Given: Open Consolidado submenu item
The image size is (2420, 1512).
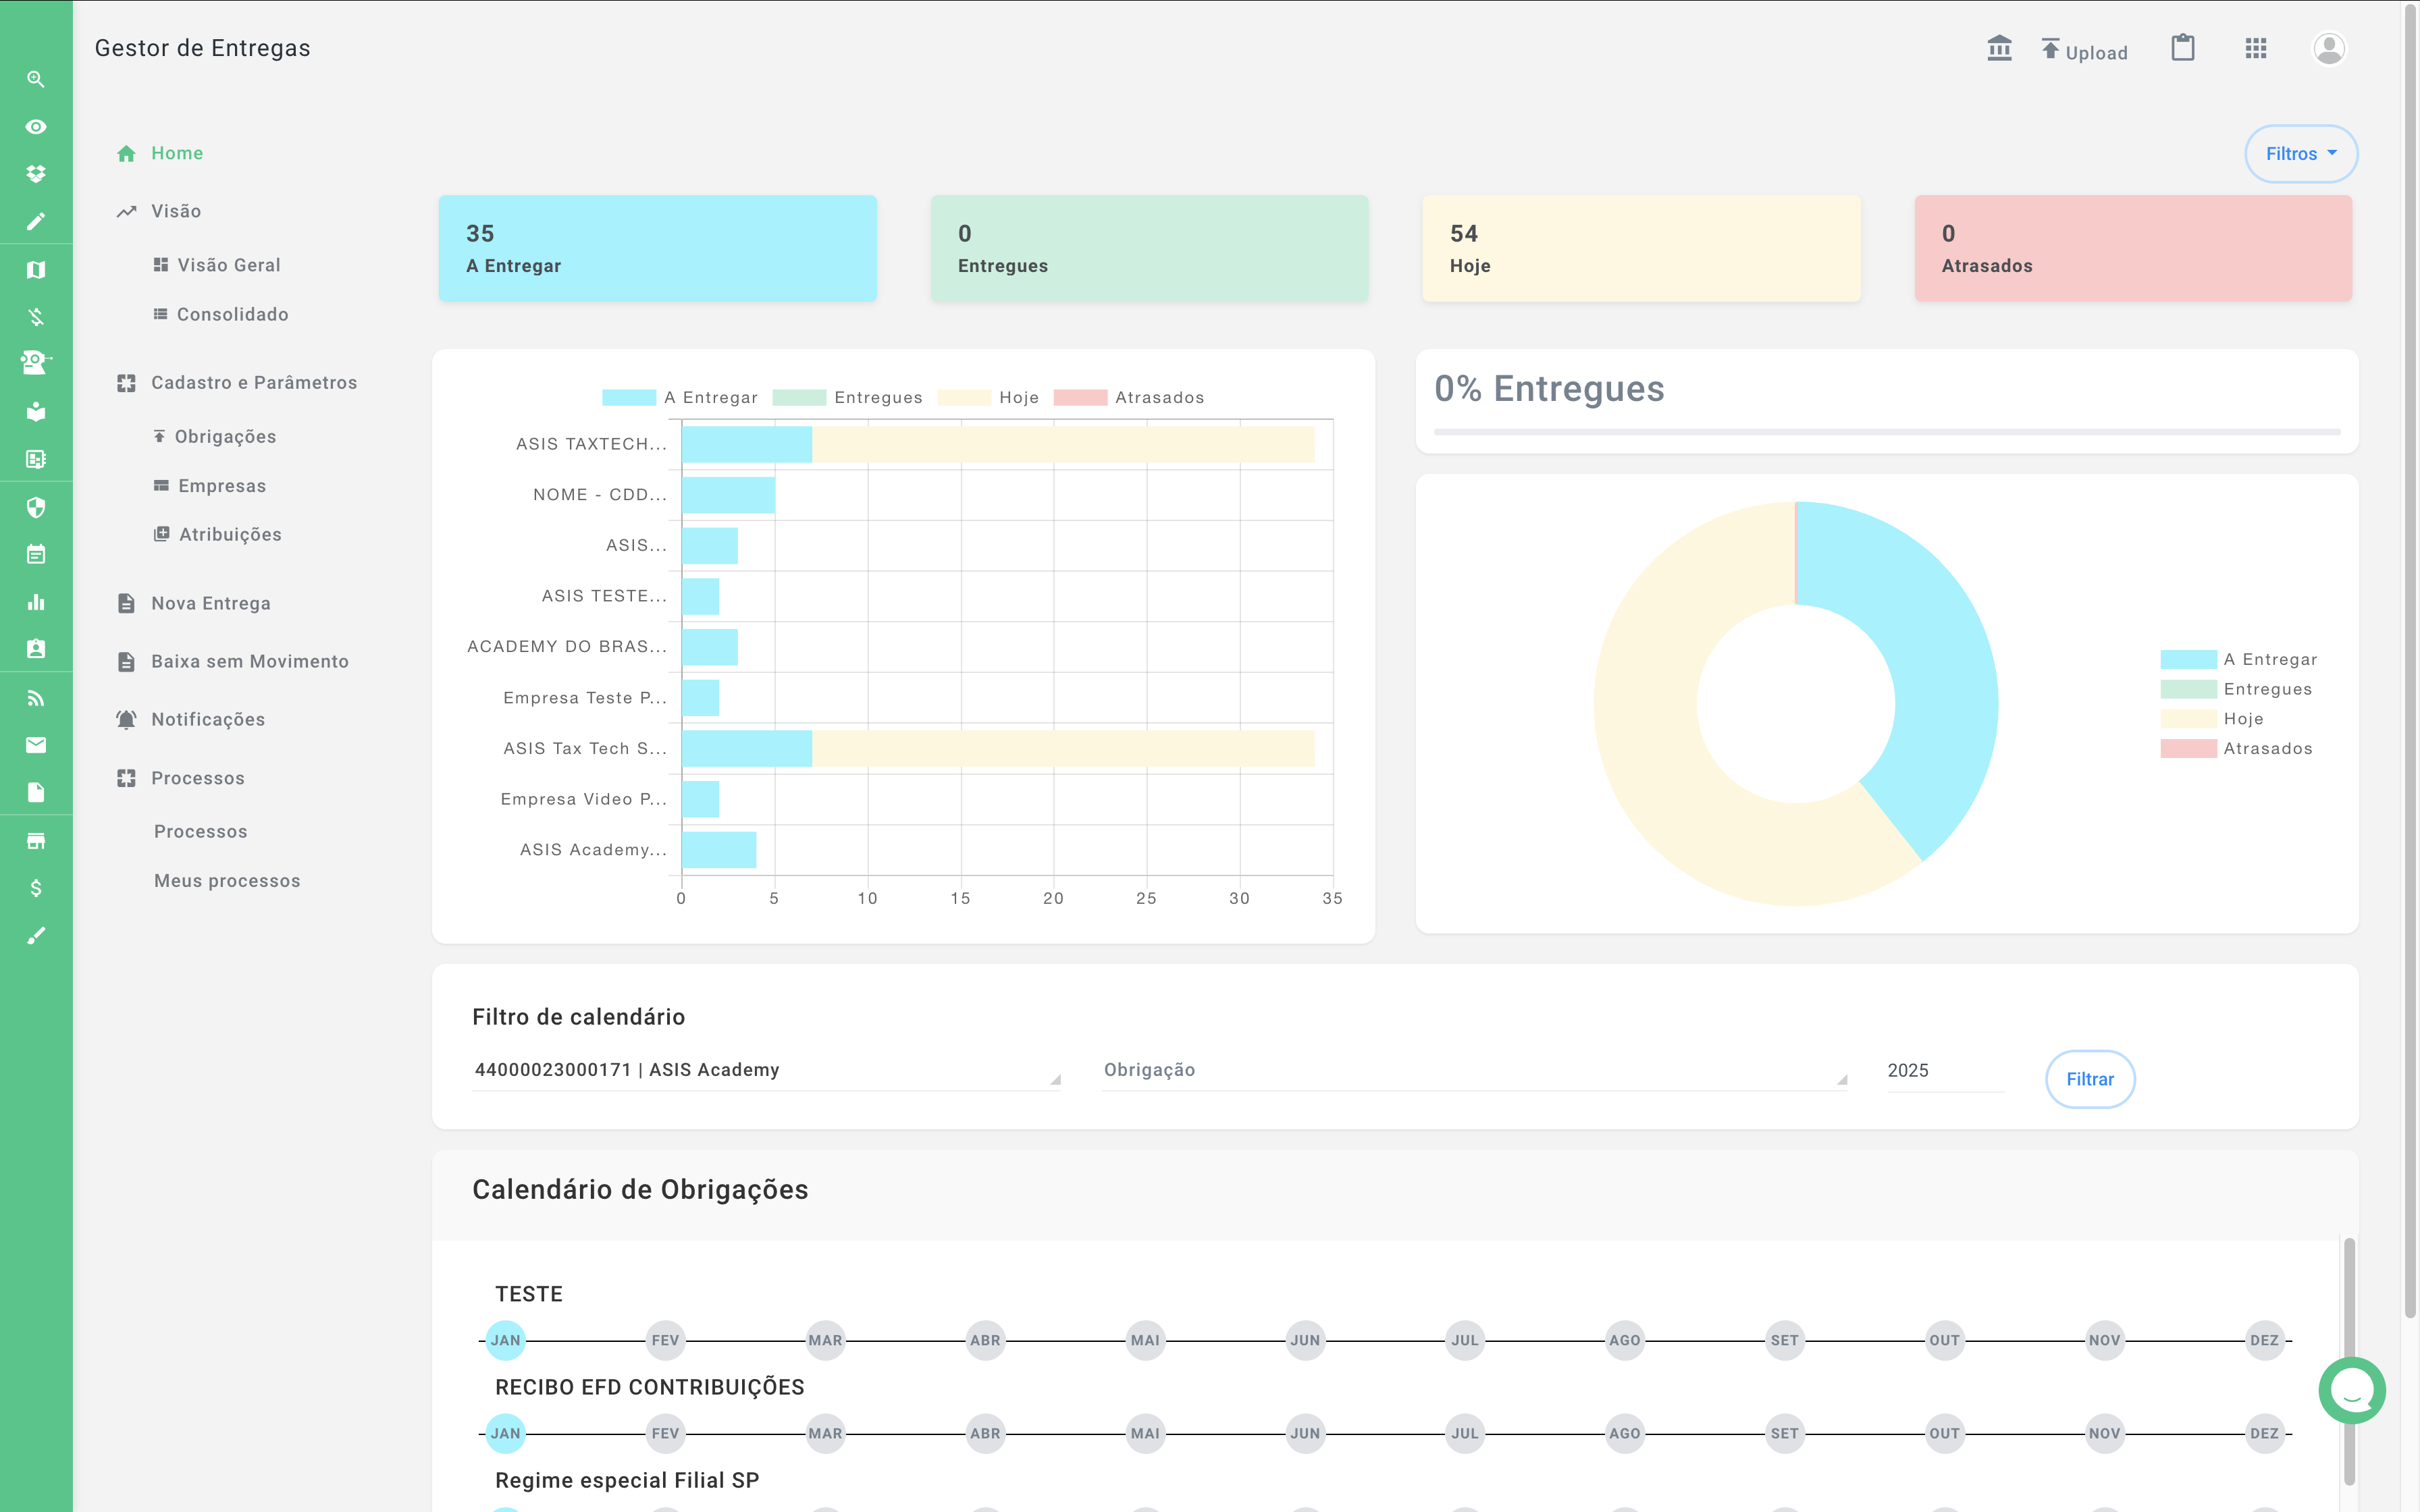Looking at the screenshot, I should (221, 314).
